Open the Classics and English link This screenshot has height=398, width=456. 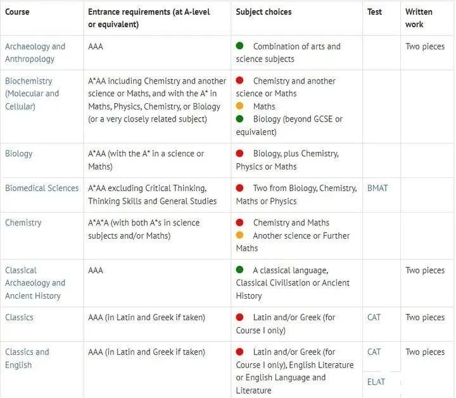pos(27,358)
